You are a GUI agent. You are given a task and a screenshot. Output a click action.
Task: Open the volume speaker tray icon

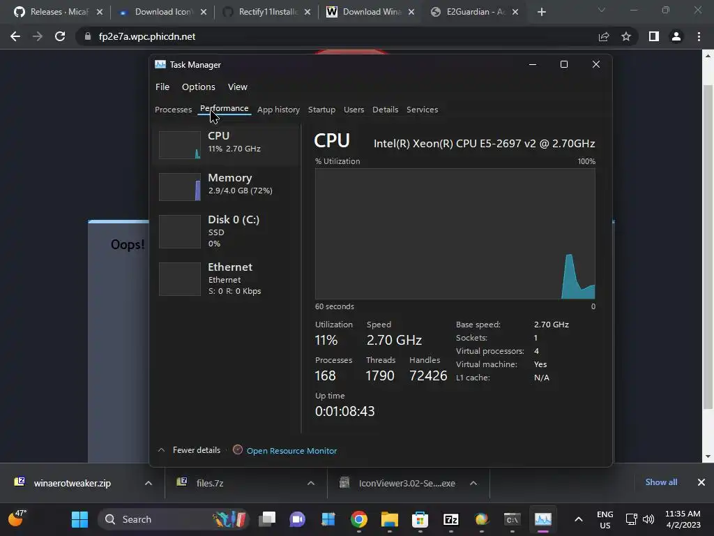(648, 519)
